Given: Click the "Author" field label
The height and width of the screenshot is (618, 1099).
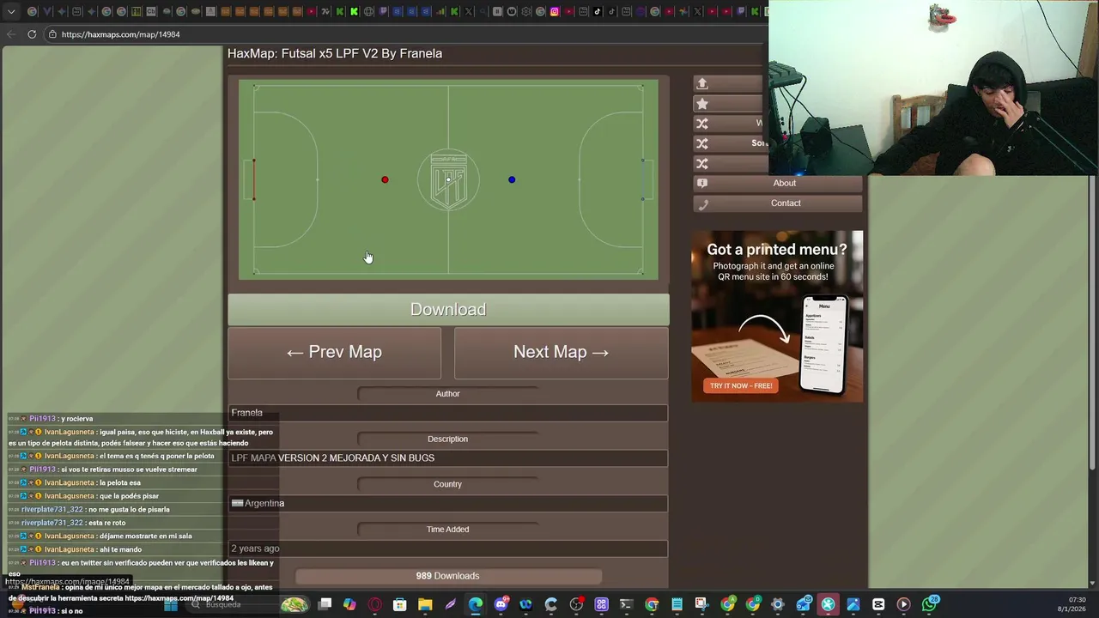Looking at the screenshot, I should 447,394.
